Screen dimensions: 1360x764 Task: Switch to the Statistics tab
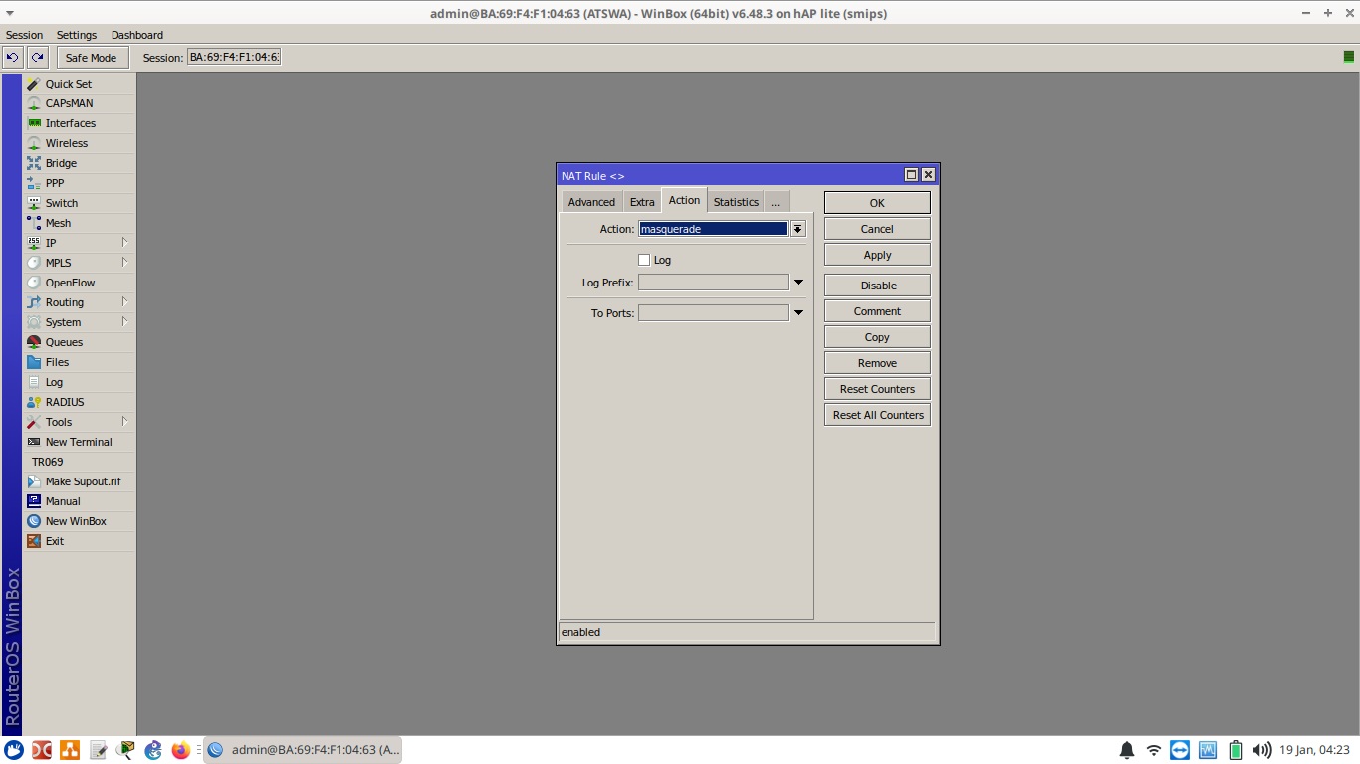tap(736, 202)
